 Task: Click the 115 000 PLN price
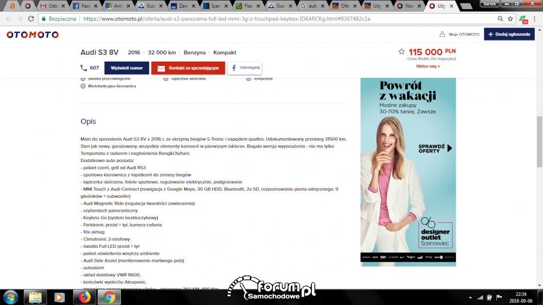pyautogui.click(x=432, y=52)
